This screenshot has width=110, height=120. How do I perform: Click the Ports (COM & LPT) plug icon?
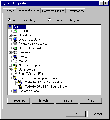[x=15, y=74]
